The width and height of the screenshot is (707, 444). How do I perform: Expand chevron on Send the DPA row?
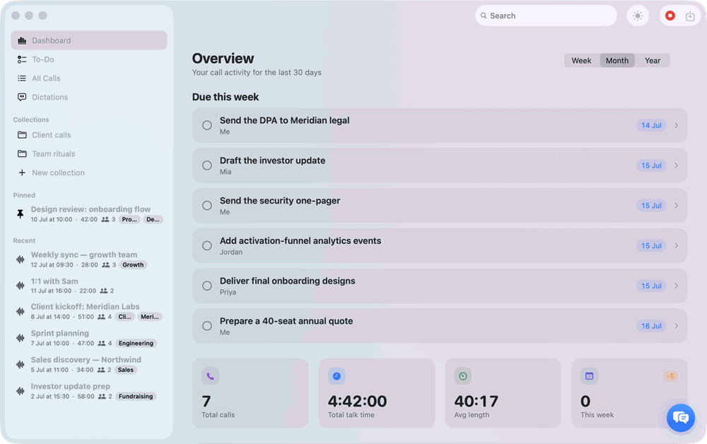click(x=677, y=125)
